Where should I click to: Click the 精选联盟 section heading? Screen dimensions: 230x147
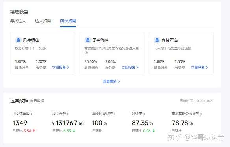click(19, 12)
